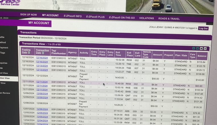Click the $3.00 amount cell
This screenshot has height=125, width=217.
153,112
